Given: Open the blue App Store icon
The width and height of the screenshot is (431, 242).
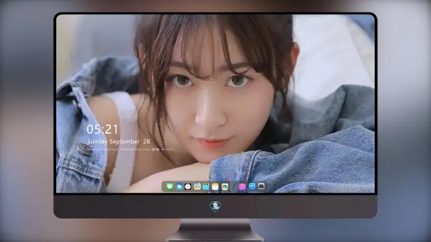Looking at the screenshot, I should (252, 186).
